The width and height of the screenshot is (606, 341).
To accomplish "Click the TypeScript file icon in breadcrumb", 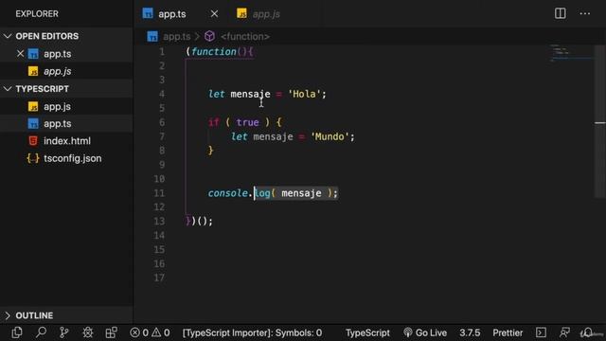I will click(x=152, y=36).
